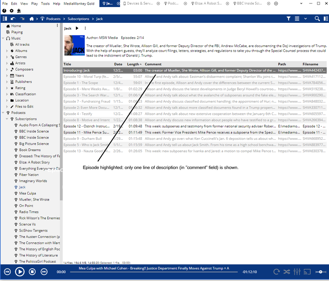
Task: Collapse the Subscriptions tree node
Action: click(7, 119)
